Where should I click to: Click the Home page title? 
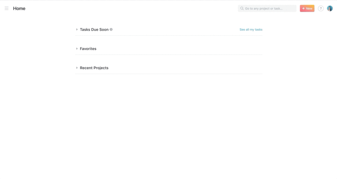(19, 8)
